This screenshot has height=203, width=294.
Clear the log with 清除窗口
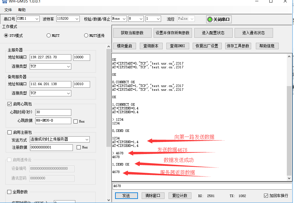(153, 196)
